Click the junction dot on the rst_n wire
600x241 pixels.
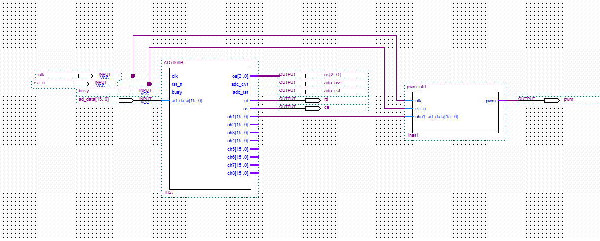click(149, 84)
